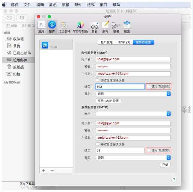Open the Apple menu
Viewport: 193px width, 192px height.
click(x=4, y=5)
